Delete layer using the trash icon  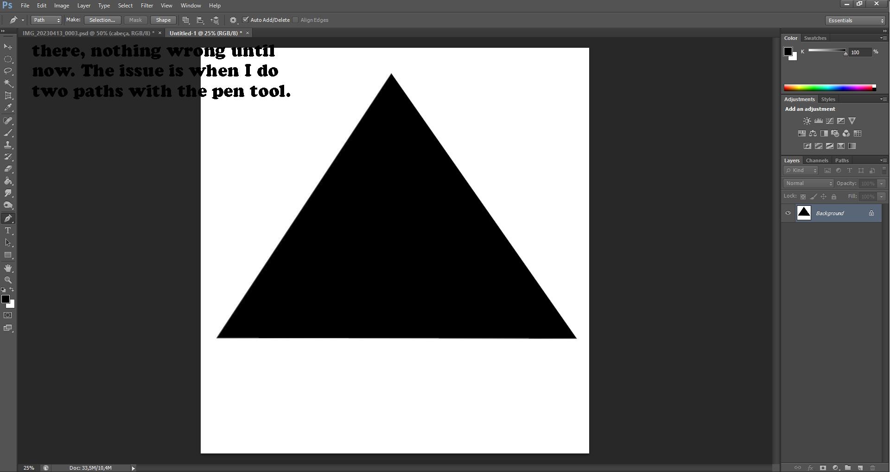coord(872,468)
